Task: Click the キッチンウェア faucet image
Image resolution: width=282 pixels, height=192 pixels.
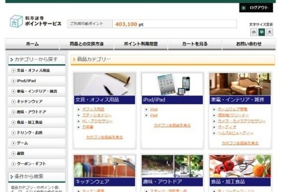Action: [105, 166]
